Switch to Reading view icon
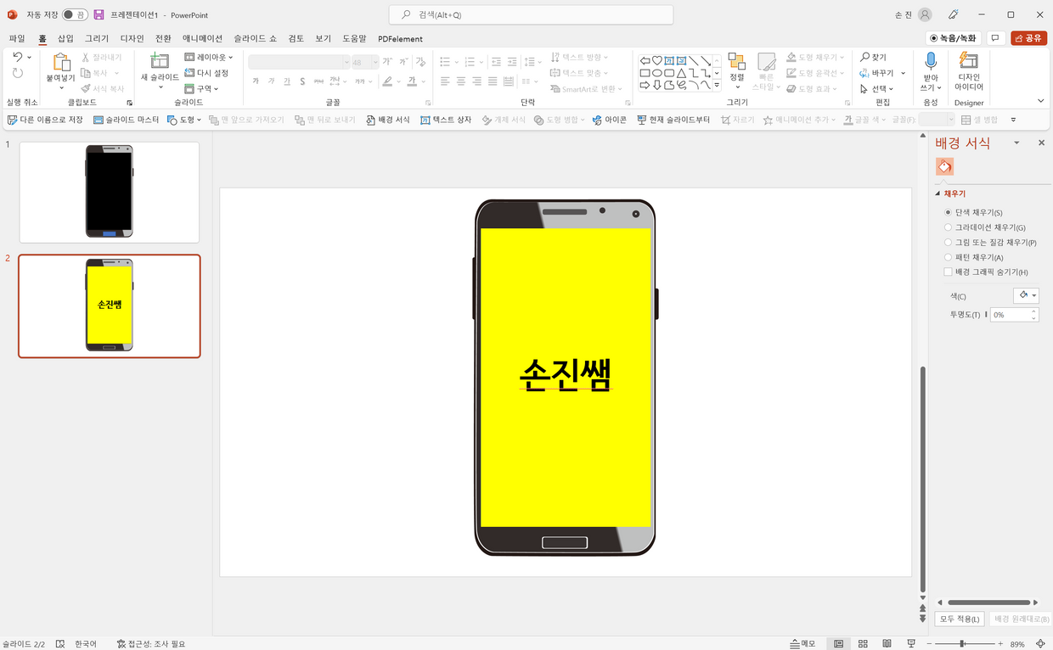 pos(887,644)
